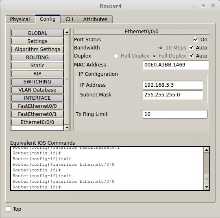This screenshot has height=218, width=220.
Task: Click the Subnet Mask field
Action: [172, 95]
